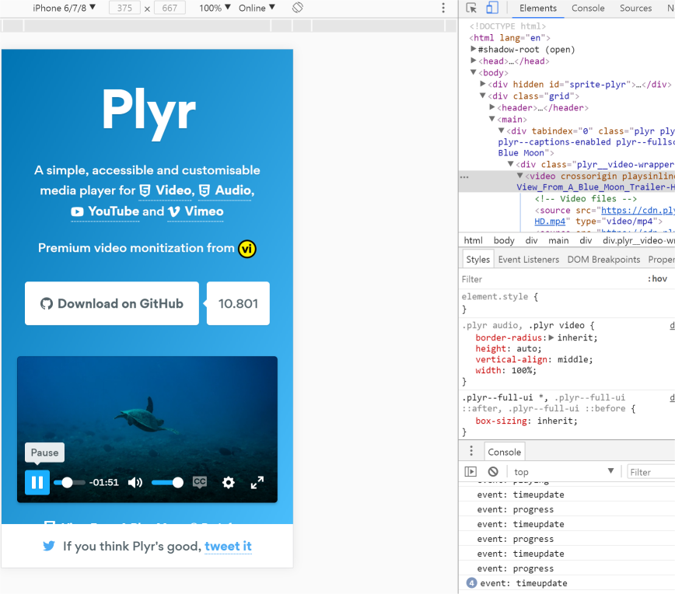The height and width of the screenshot is (594, 675).
Task: Collapse the video element node
Action: pos(520,176)
